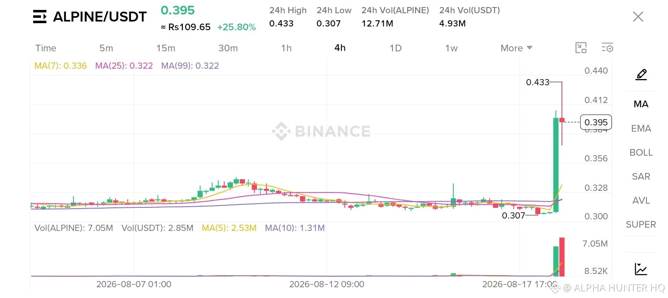The width and height of the screenshot is (668, 298).
Task: Select the 1h timeframe
Action: (286, 48)
